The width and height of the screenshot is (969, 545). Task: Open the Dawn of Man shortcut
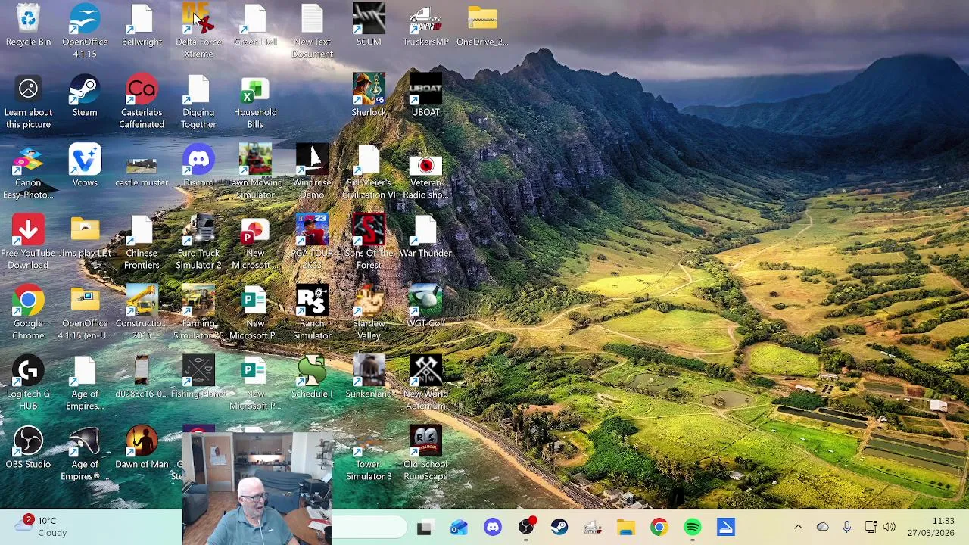tap(142, 447)
